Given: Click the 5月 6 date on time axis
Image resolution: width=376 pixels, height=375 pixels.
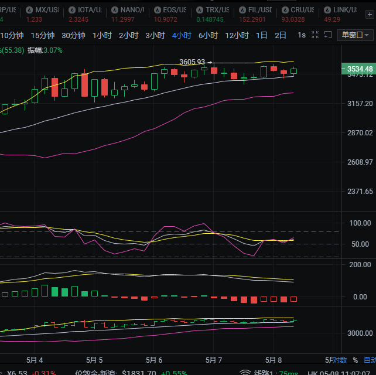Looking at the screenshot, I should coord(153,360).
